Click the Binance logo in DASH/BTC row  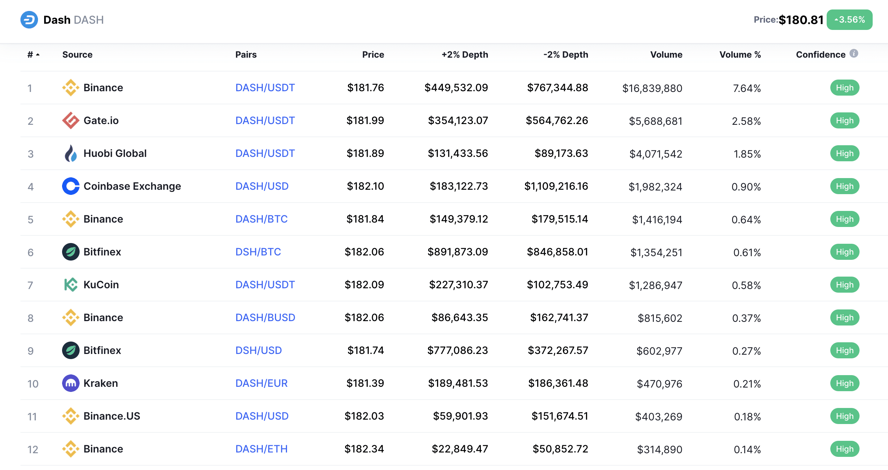click(x=71, y=219)
